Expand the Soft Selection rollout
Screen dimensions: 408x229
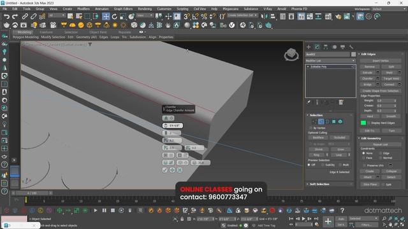coord(319,184)
